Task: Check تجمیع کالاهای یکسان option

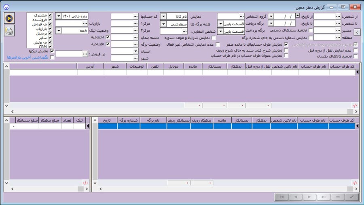Action: click(x=356, y=56)
